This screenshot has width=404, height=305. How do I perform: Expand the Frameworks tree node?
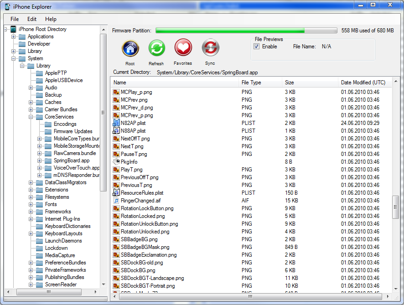[31, 212]
